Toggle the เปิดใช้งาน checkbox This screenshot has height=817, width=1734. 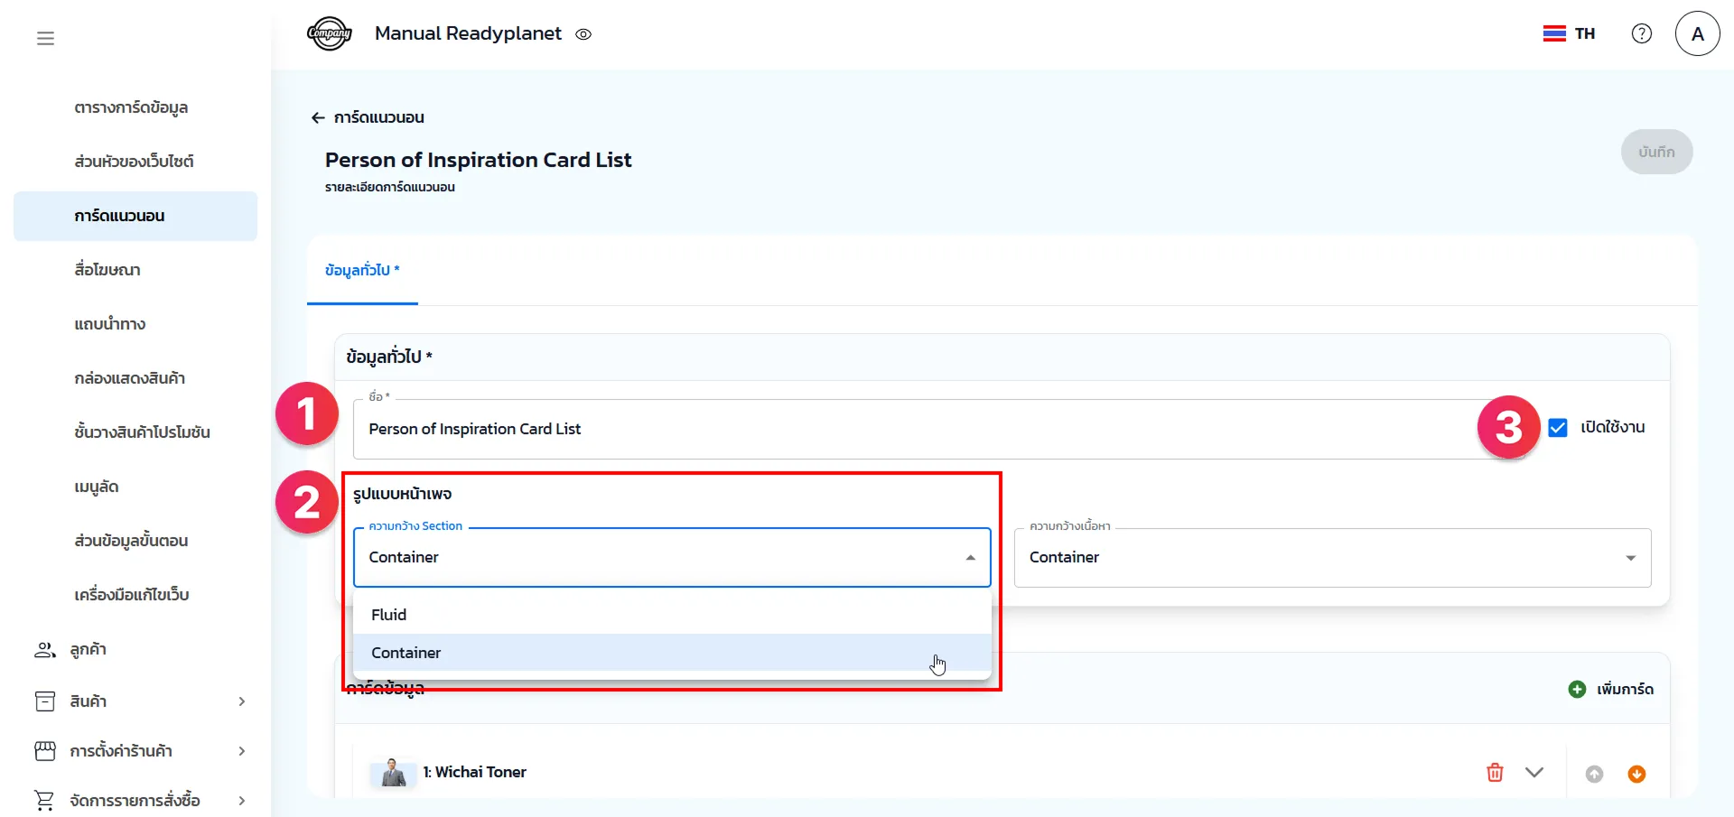(1558, 427)
